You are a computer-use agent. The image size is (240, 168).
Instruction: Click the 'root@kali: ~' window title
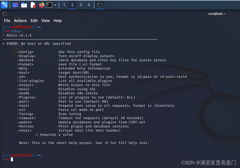pyautogui.click(x=216, y=14)
